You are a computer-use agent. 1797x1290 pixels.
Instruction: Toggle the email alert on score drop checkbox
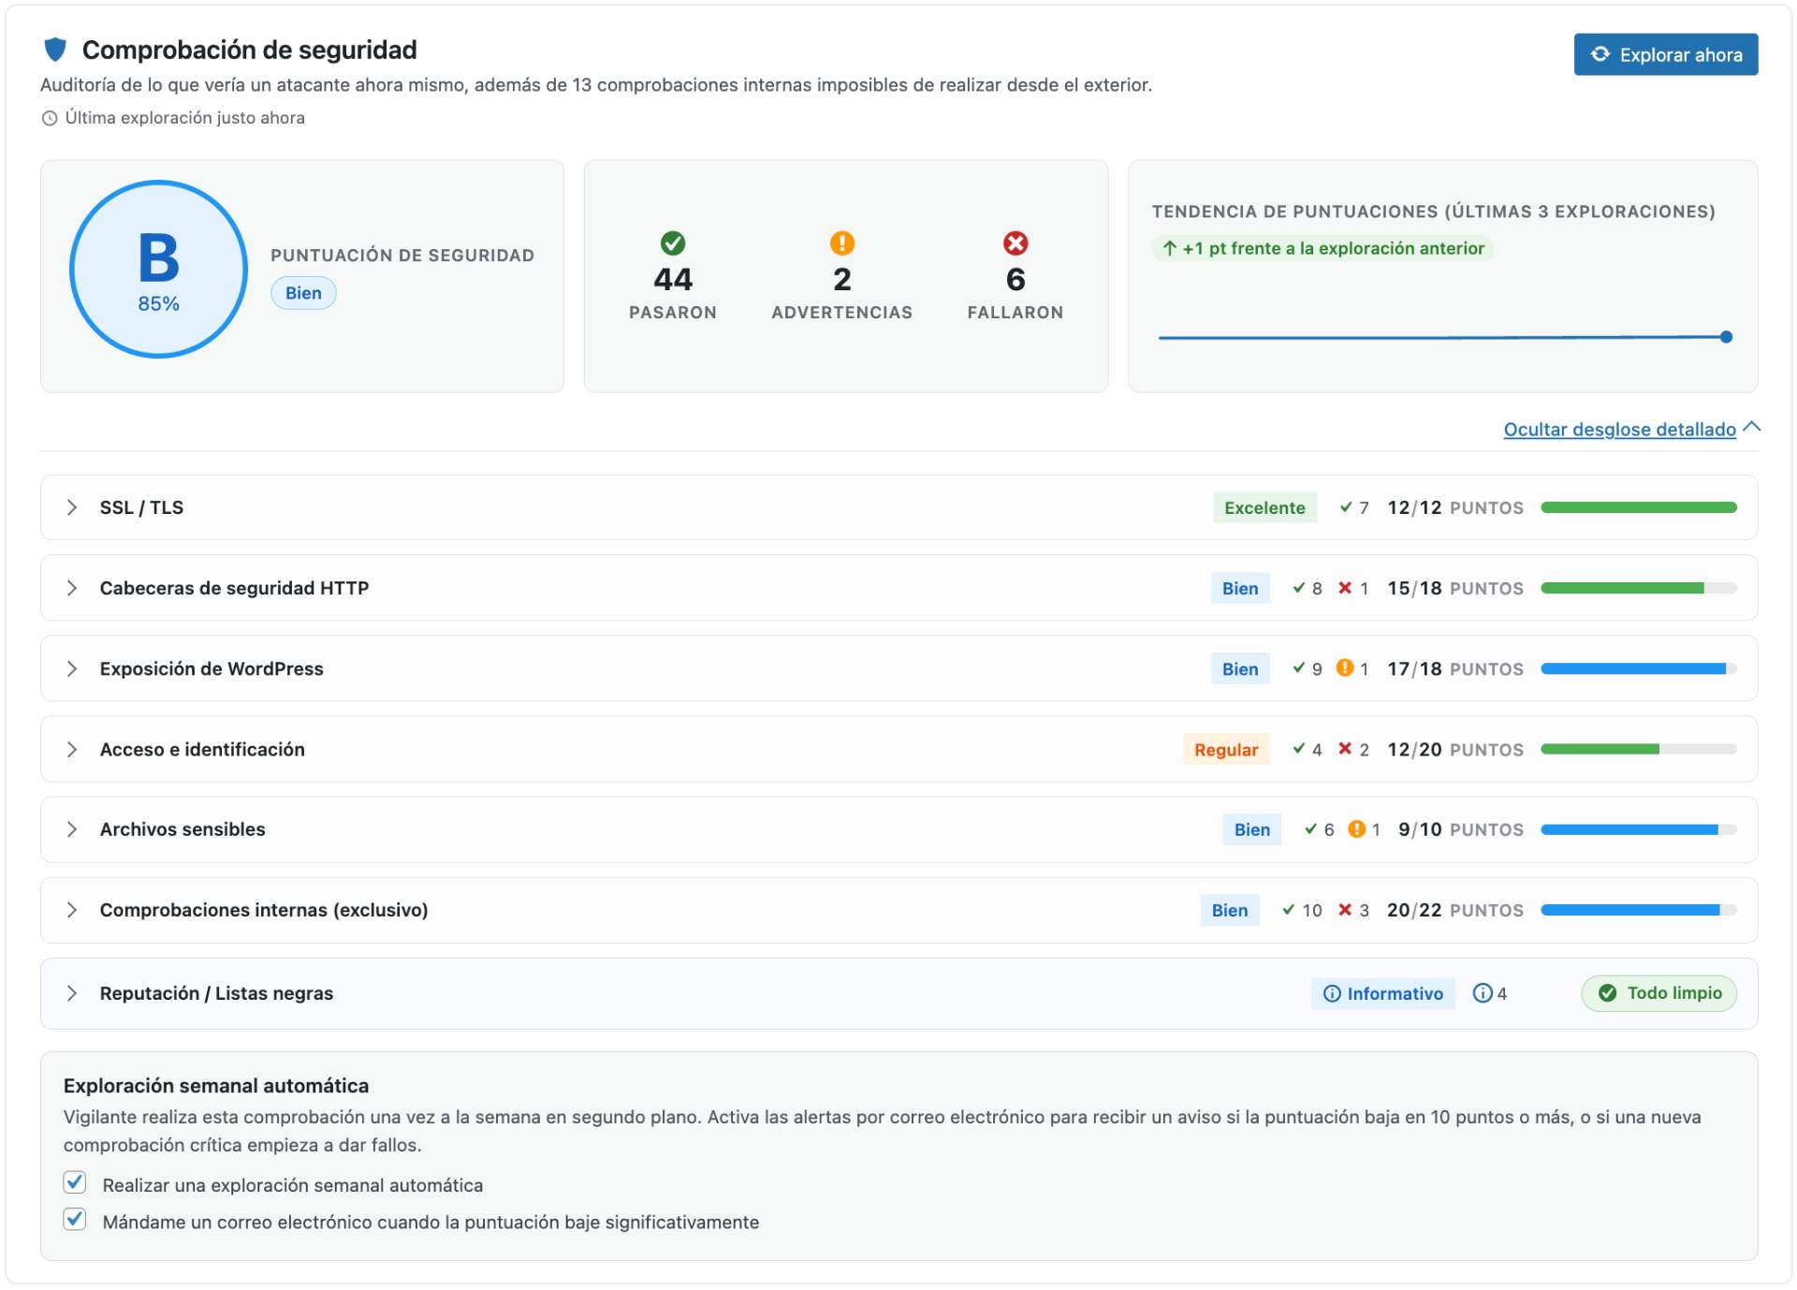click(75, 1219)
